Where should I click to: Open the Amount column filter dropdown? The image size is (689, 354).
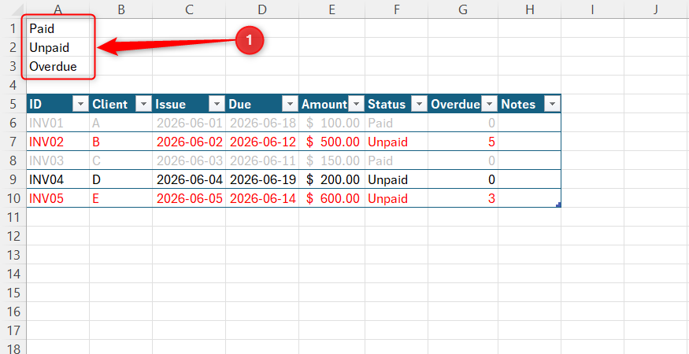tap(356, 104)
